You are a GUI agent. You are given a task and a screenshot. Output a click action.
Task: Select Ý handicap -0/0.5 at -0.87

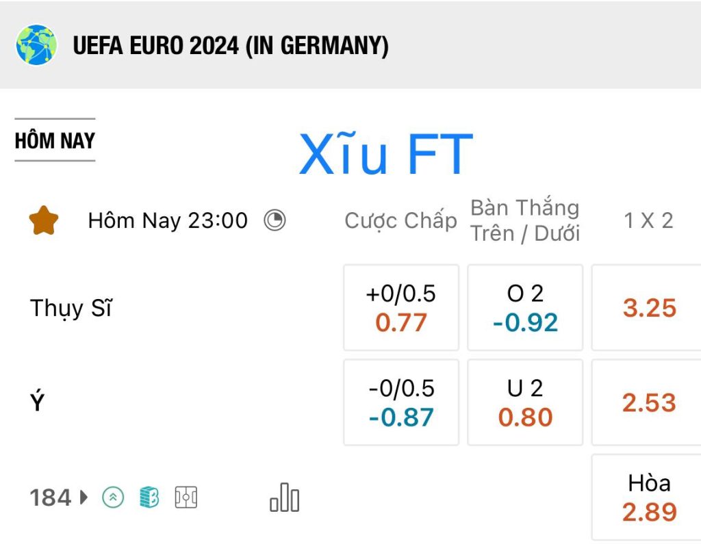[401, 402]
